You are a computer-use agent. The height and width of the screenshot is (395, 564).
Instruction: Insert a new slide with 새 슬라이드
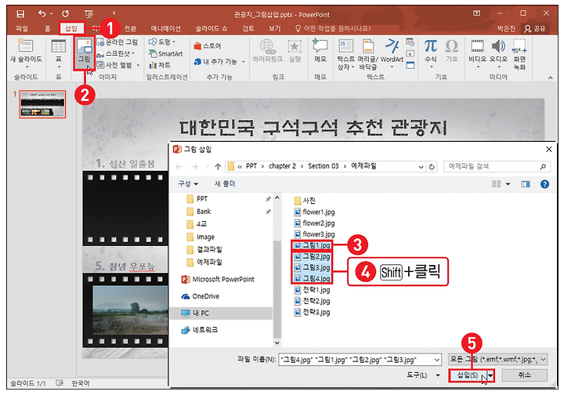[x=26, y=54]
